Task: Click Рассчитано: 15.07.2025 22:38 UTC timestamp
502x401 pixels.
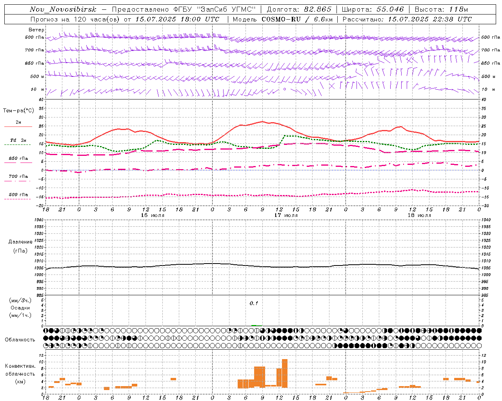Action: [x=407, y=19]
